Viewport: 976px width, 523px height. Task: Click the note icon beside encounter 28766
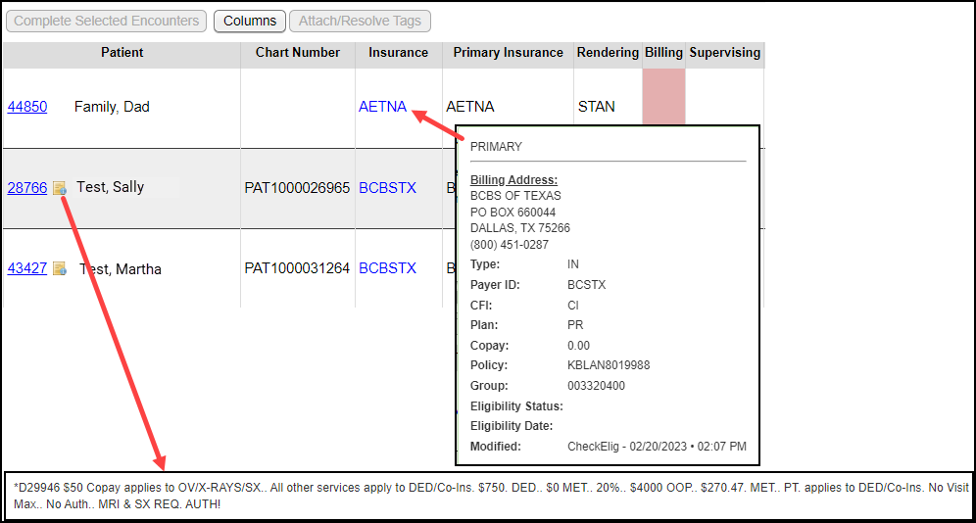[x=60, y=188]
